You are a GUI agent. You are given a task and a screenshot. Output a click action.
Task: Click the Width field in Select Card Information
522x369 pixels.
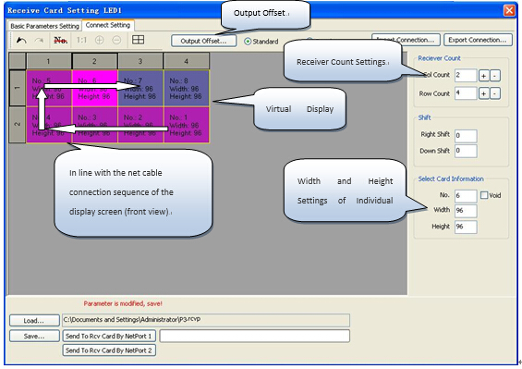(466, 211)
